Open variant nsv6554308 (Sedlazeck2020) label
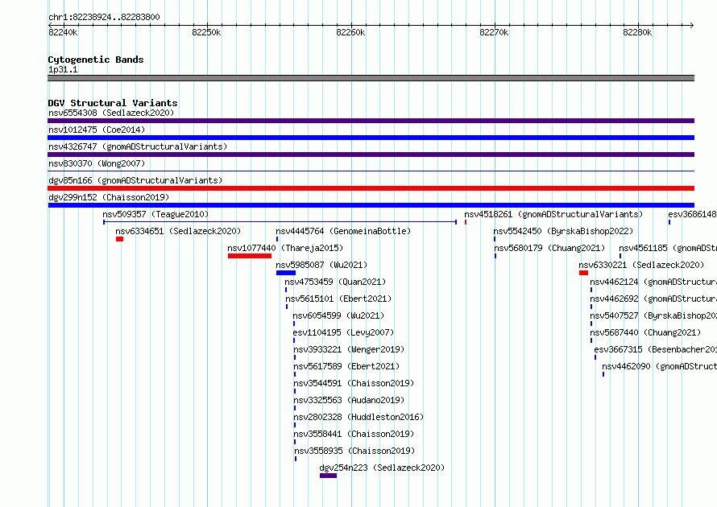This screenshot has width=717, height=507. (x=111, y=113)
